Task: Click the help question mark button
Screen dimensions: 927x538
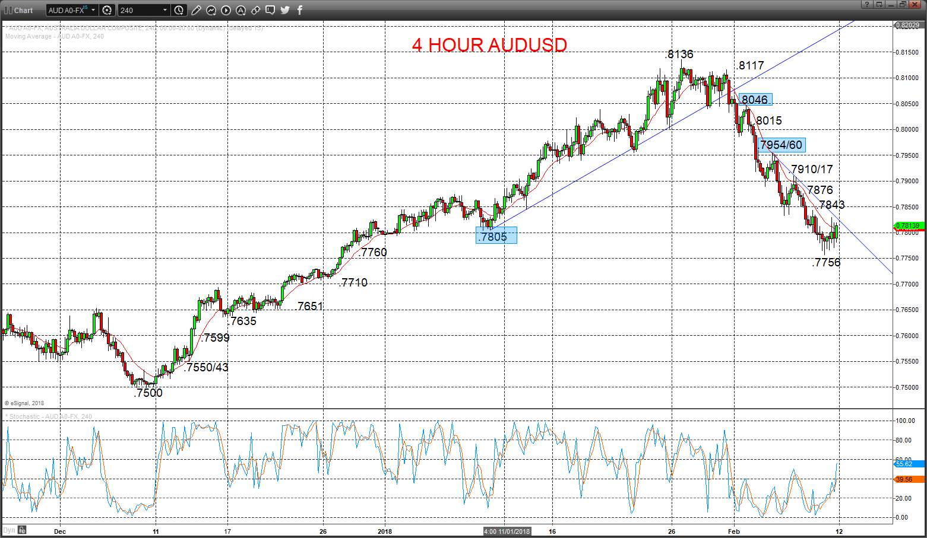Action: coord(866,4)
